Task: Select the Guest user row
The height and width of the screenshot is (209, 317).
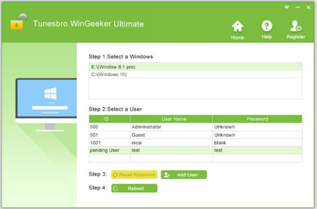Action: tap(196, 135)
